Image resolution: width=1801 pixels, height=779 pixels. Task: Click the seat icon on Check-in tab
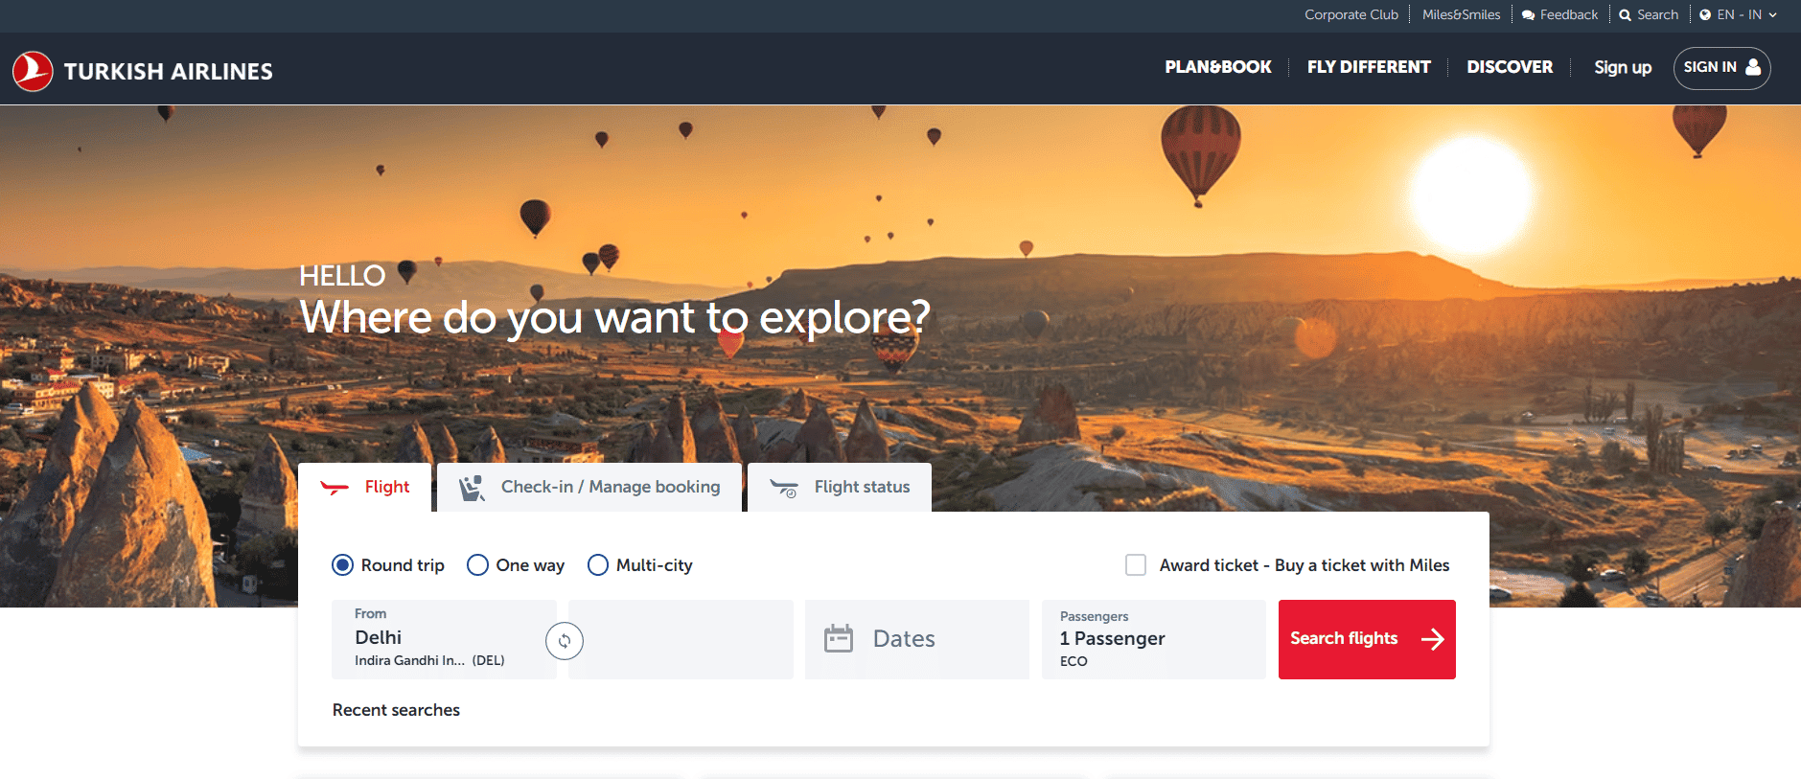(x=471, y=488)
